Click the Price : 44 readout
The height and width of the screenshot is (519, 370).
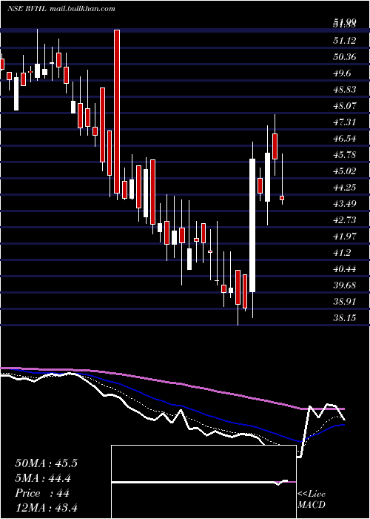coord(42,493)
